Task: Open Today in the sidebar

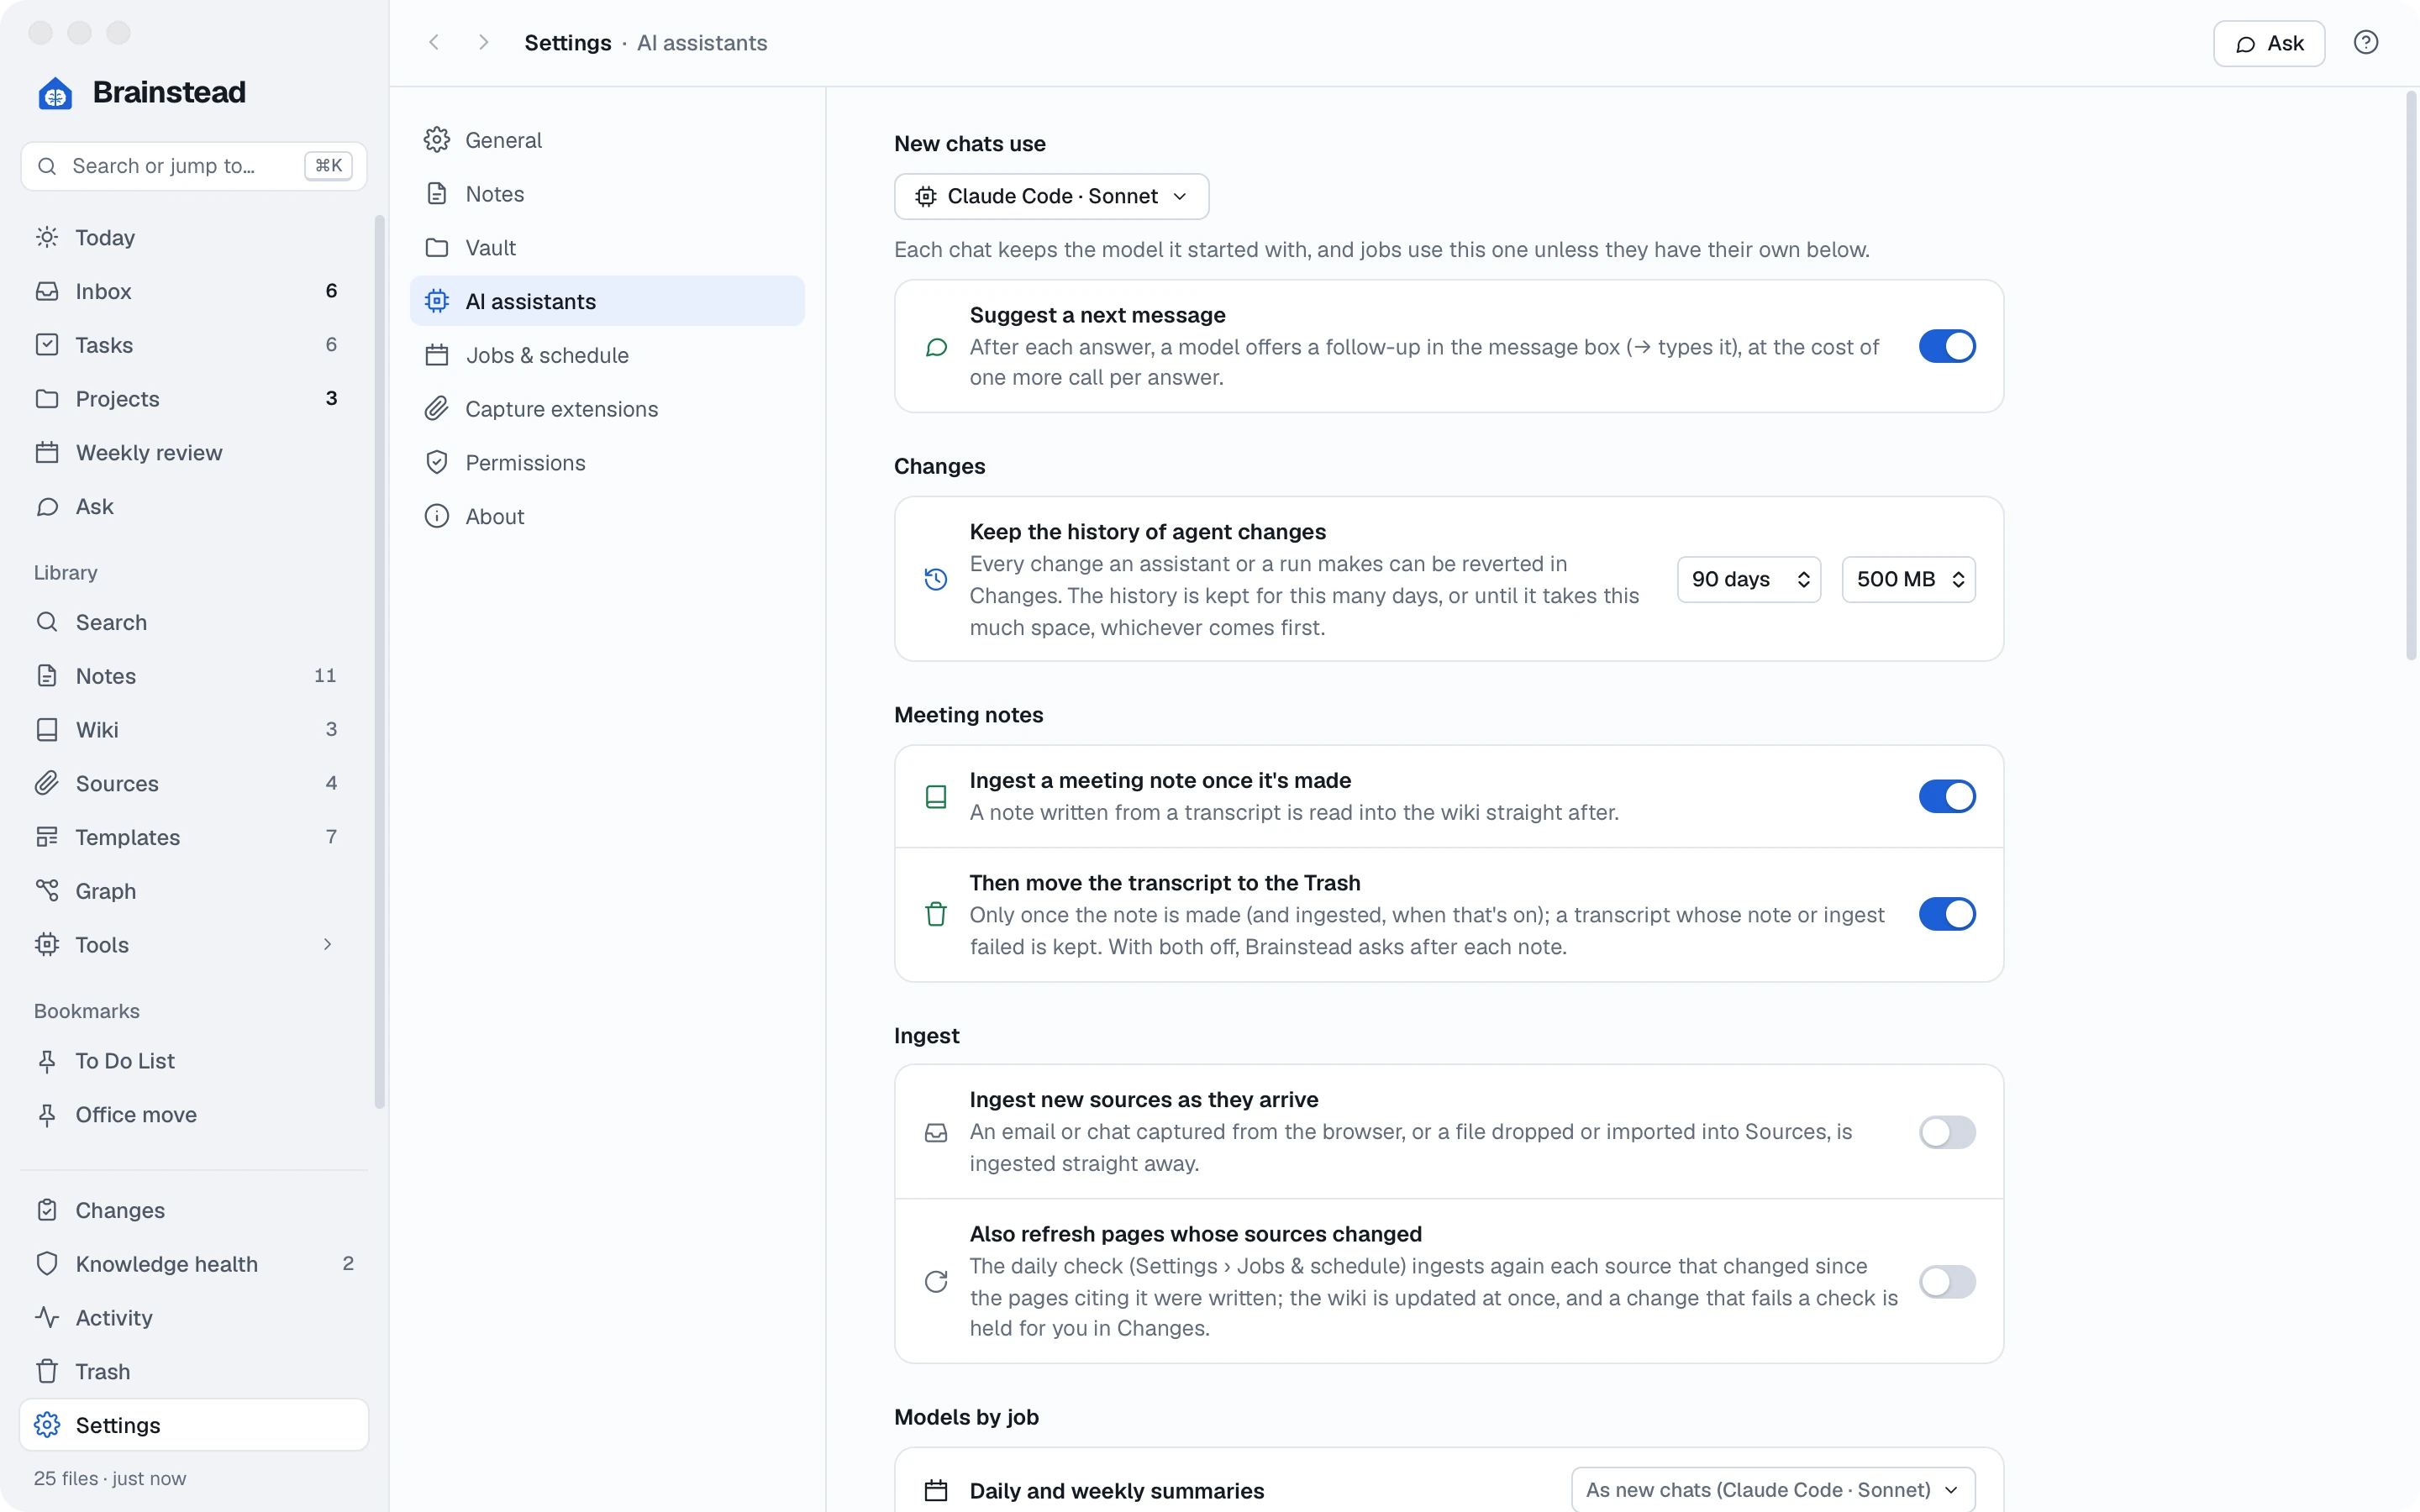Action: tap(193, 237)
